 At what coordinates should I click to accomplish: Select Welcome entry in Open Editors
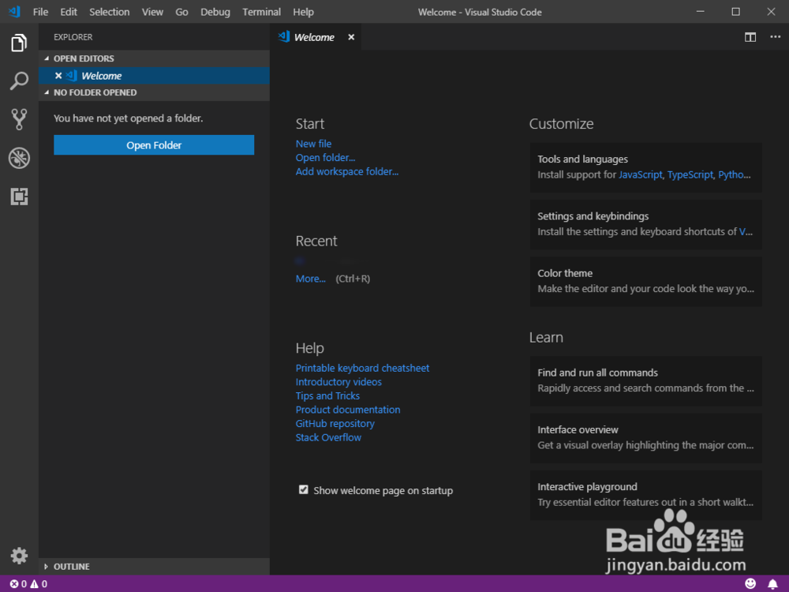[154, 76]
